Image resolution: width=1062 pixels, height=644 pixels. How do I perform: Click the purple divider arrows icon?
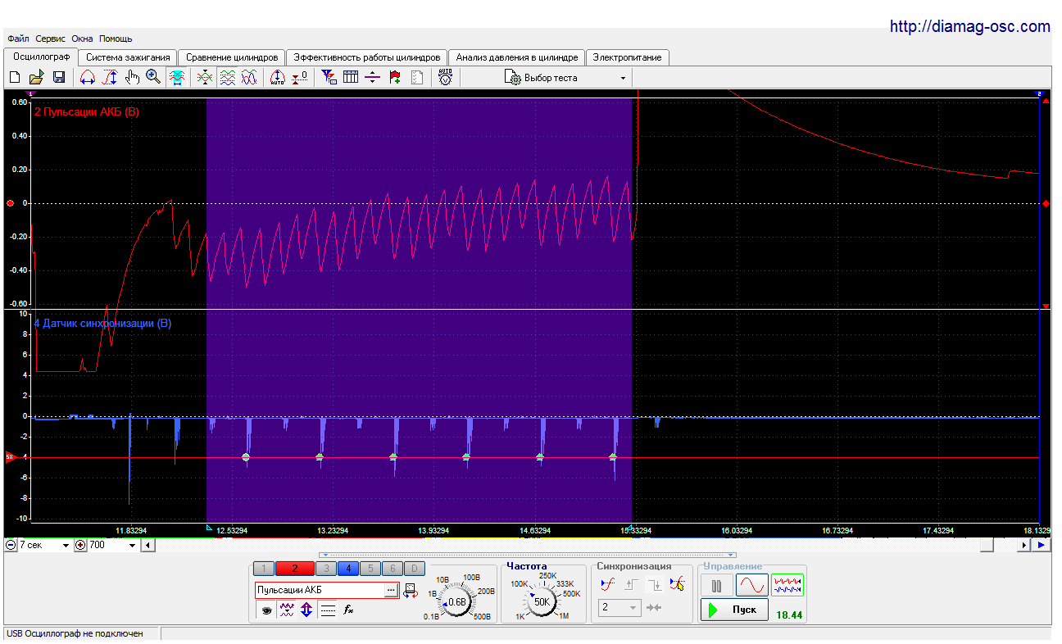click(373, 77)
